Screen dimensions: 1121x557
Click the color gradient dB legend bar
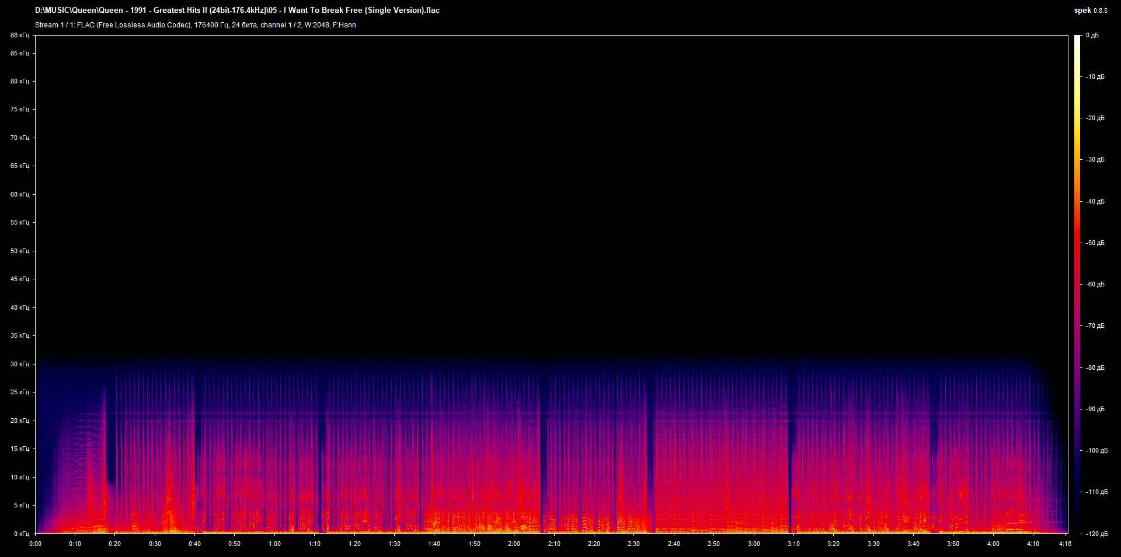(1078, 284)
